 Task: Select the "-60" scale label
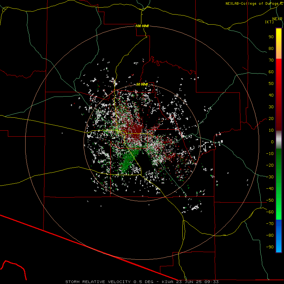(x=270, y=212)
